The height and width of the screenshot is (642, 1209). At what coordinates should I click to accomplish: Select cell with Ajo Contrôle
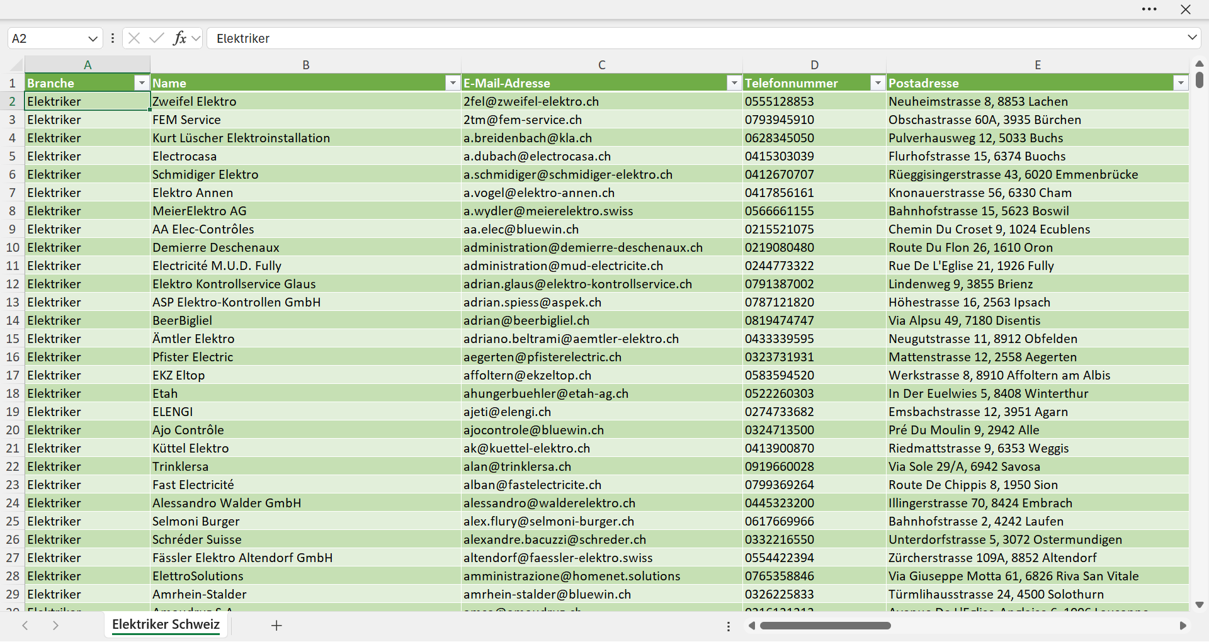(306, 430)
